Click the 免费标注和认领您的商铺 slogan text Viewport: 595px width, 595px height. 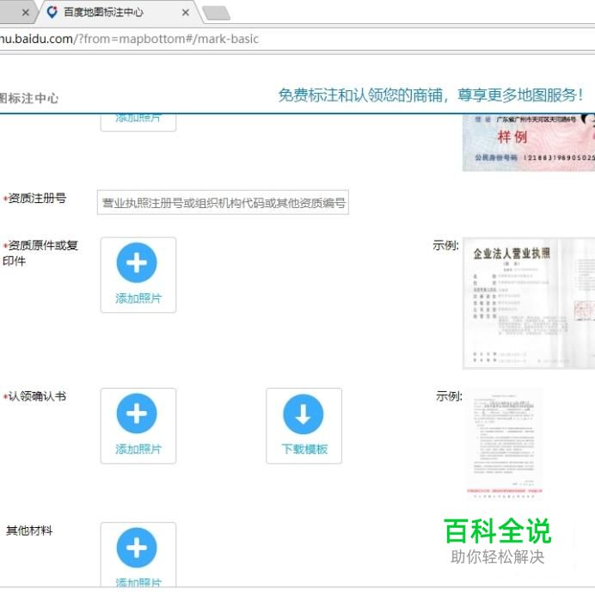coord(430,95)
